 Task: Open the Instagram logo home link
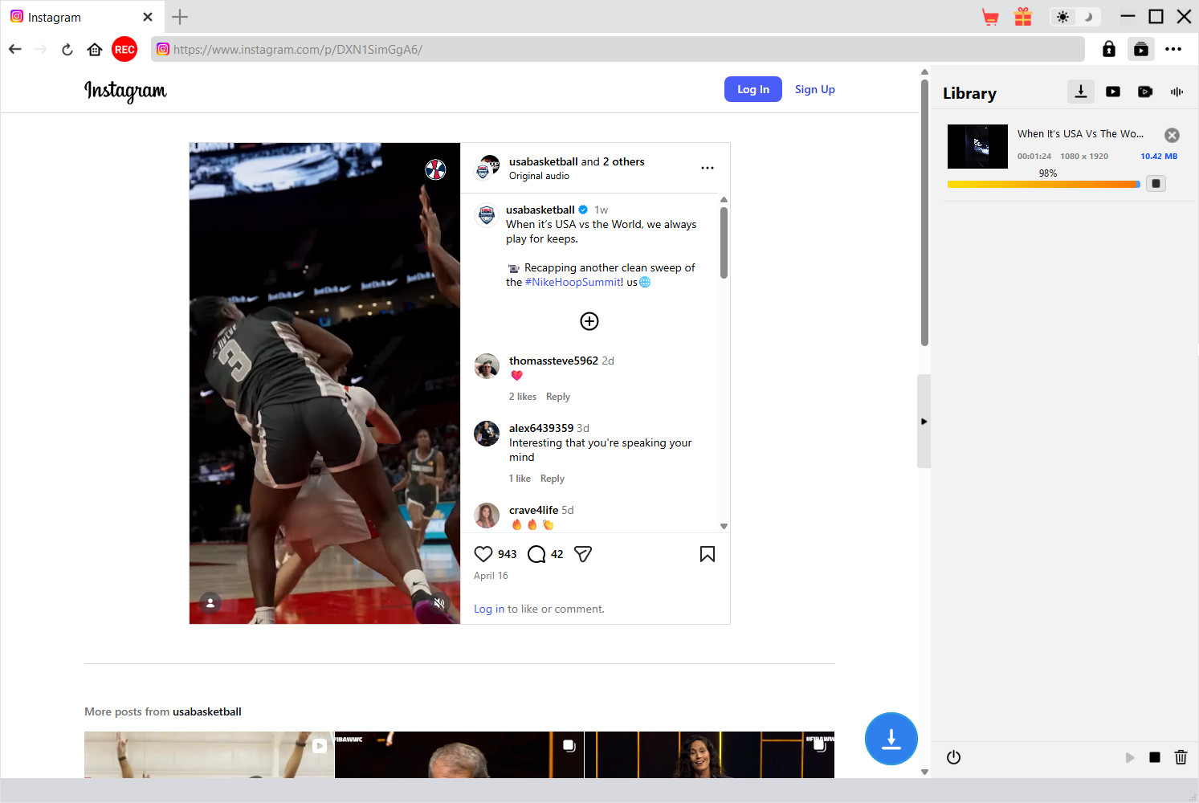125,91
